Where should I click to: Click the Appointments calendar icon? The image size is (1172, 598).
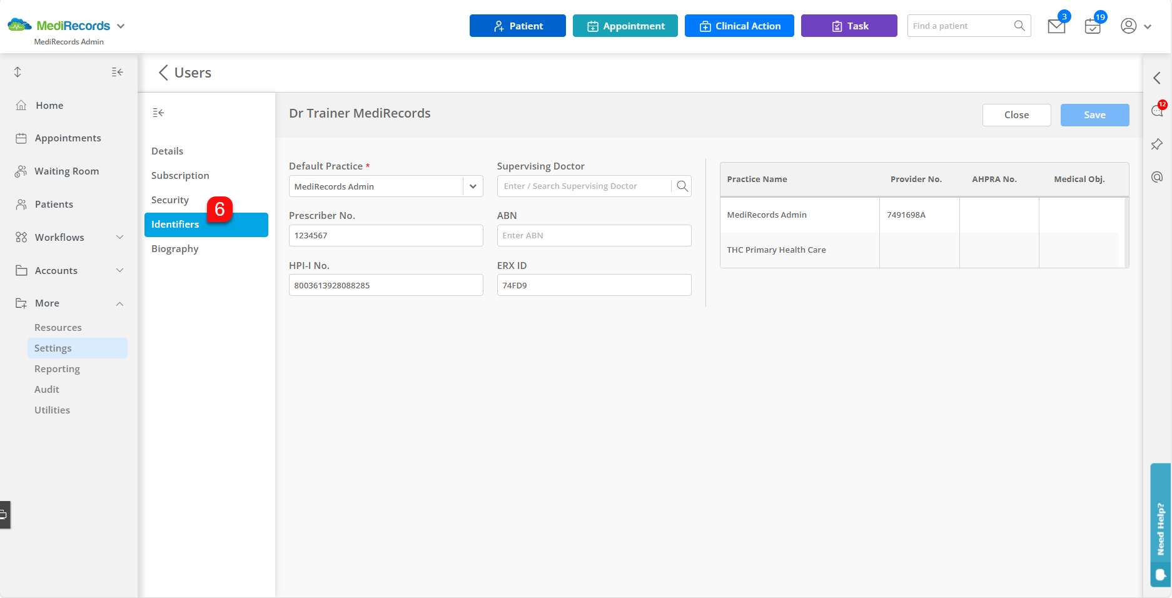[x=21, y=138]
